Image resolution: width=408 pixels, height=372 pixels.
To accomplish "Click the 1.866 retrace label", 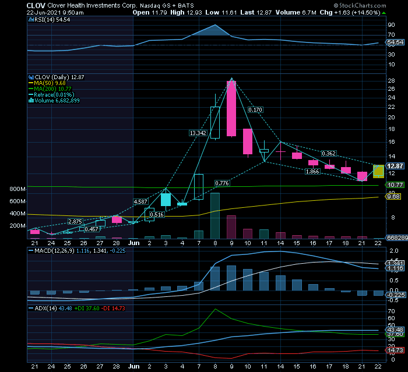I will 312,171.
